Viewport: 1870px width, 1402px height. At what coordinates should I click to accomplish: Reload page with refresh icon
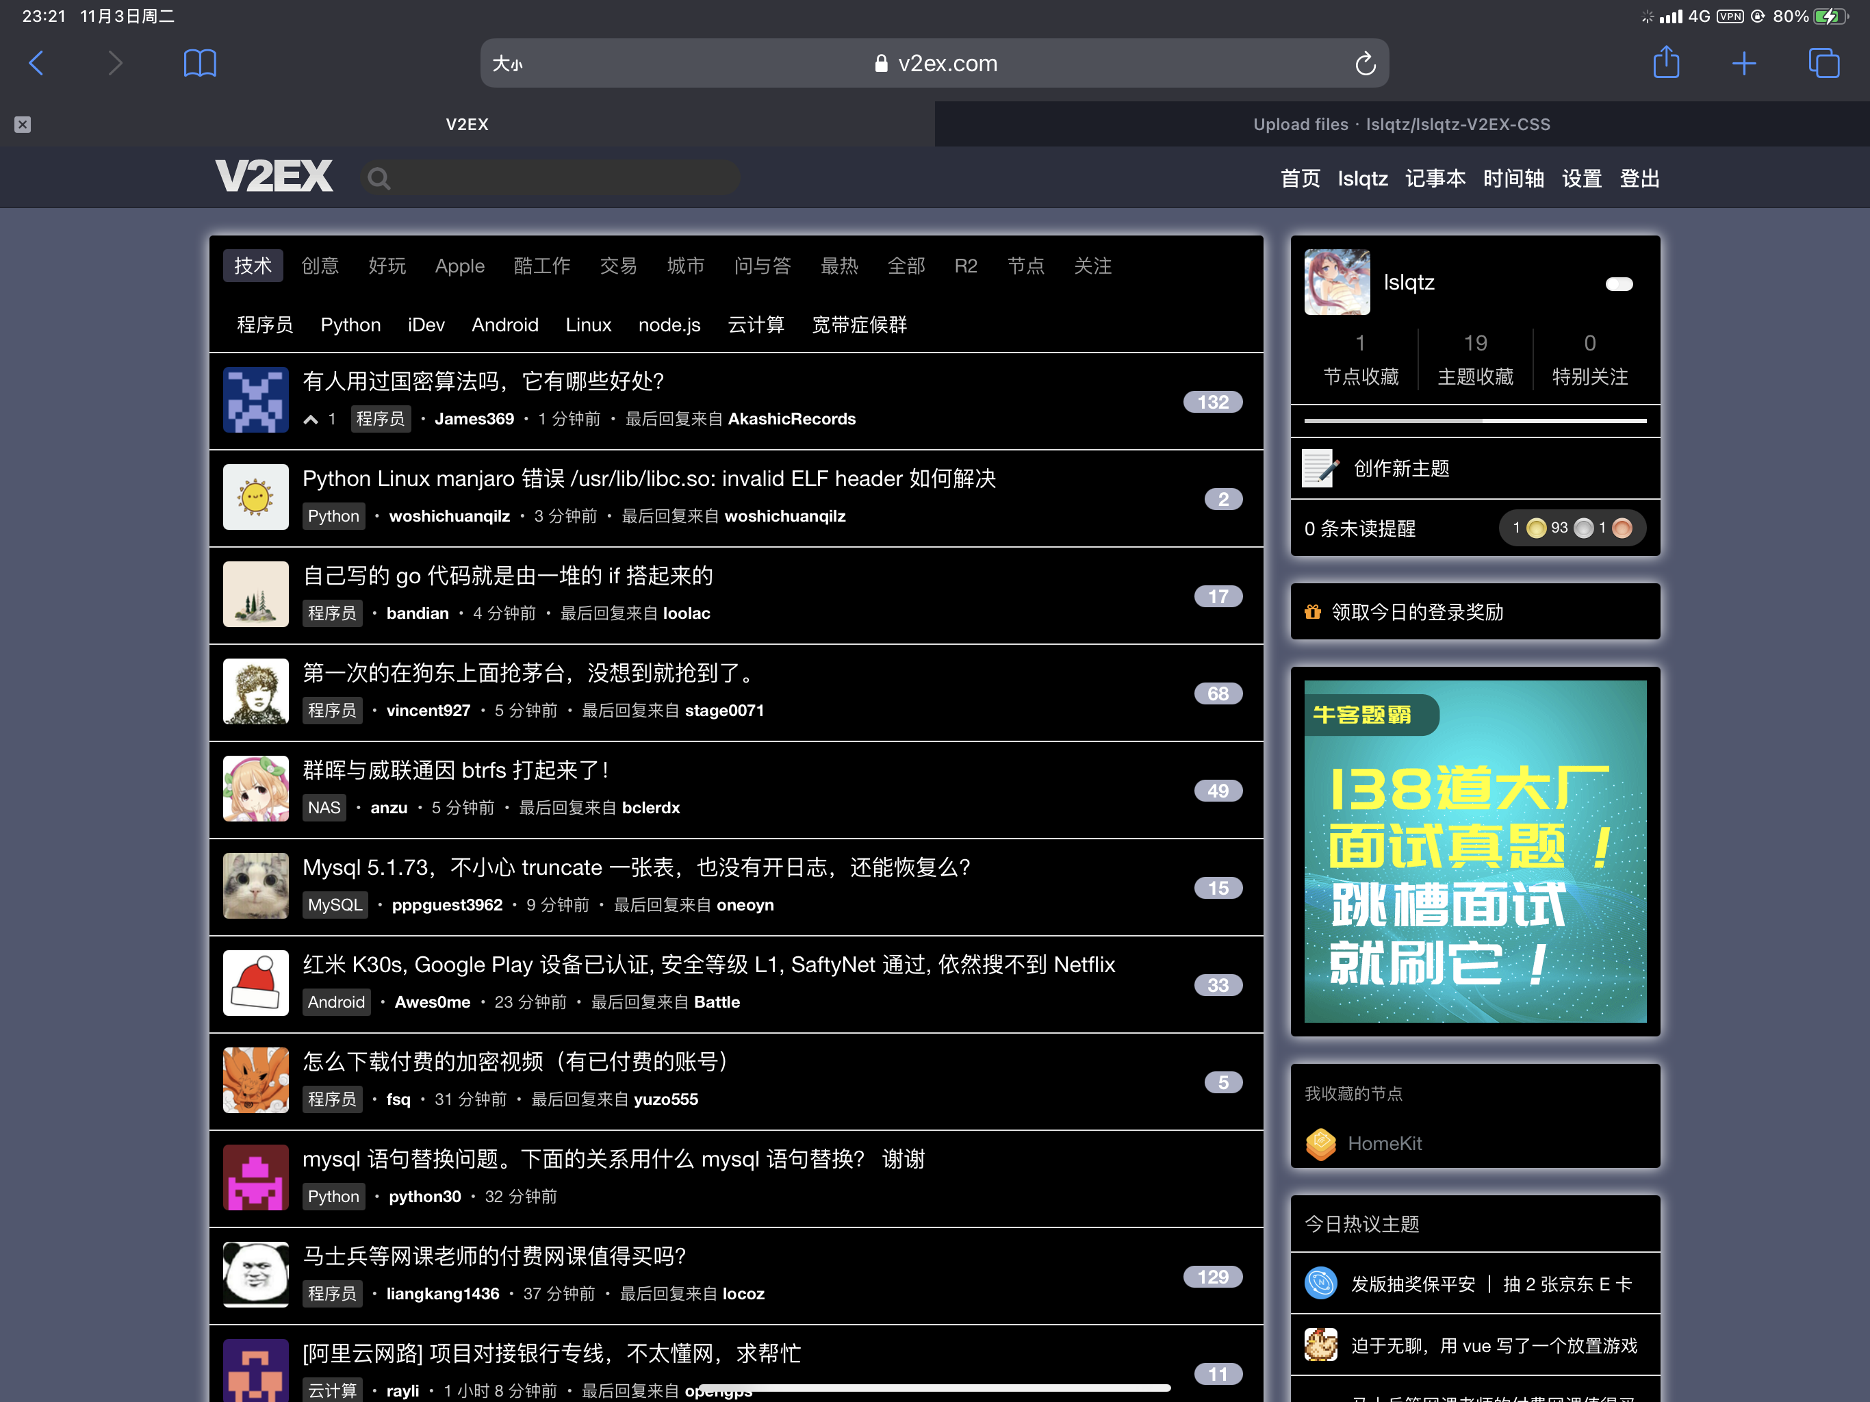tap(1364, 64)
